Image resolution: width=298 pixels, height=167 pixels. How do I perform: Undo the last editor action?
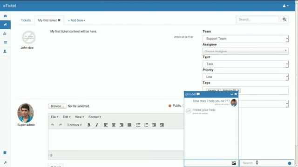(53, 125)
